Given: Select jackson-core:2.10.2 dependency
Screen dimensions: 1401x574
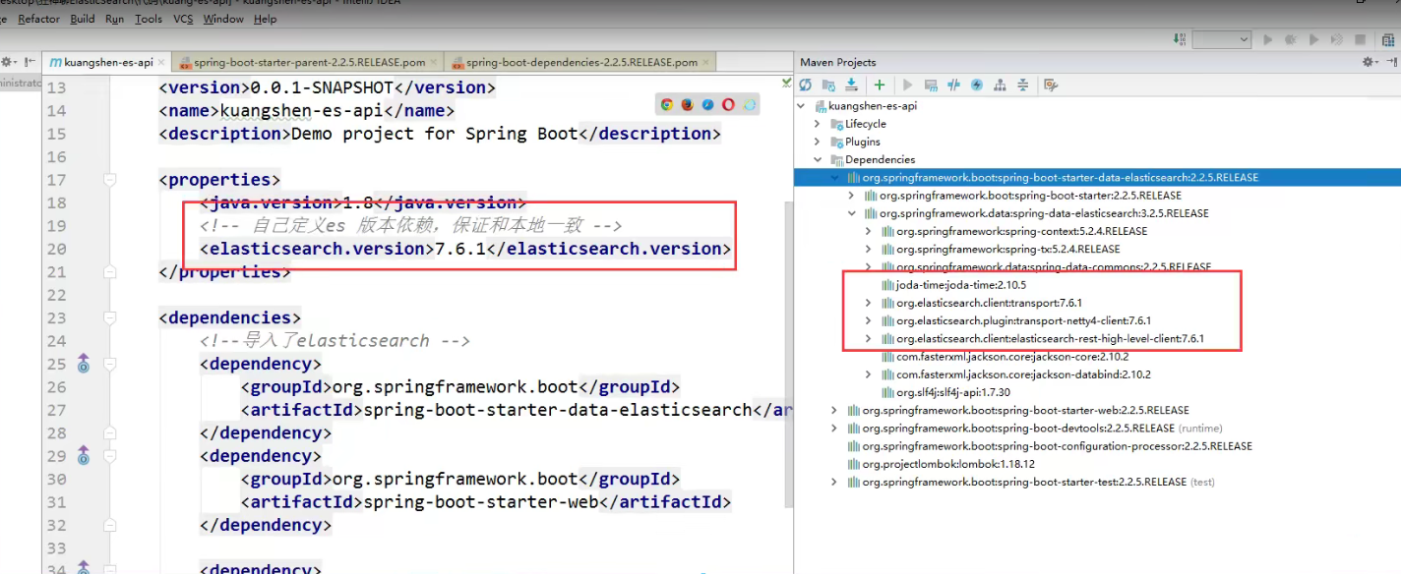Looking at the screenshot, I should [x=1012, y=357].
